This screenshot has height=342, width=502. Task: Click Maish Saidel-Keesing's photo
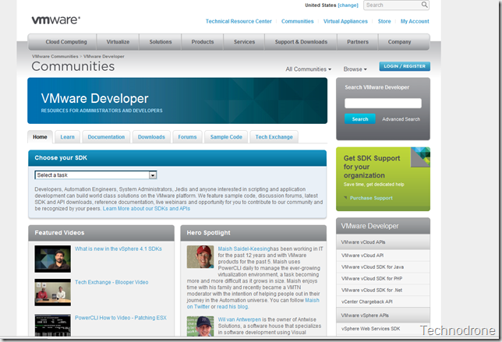point(200,256)
